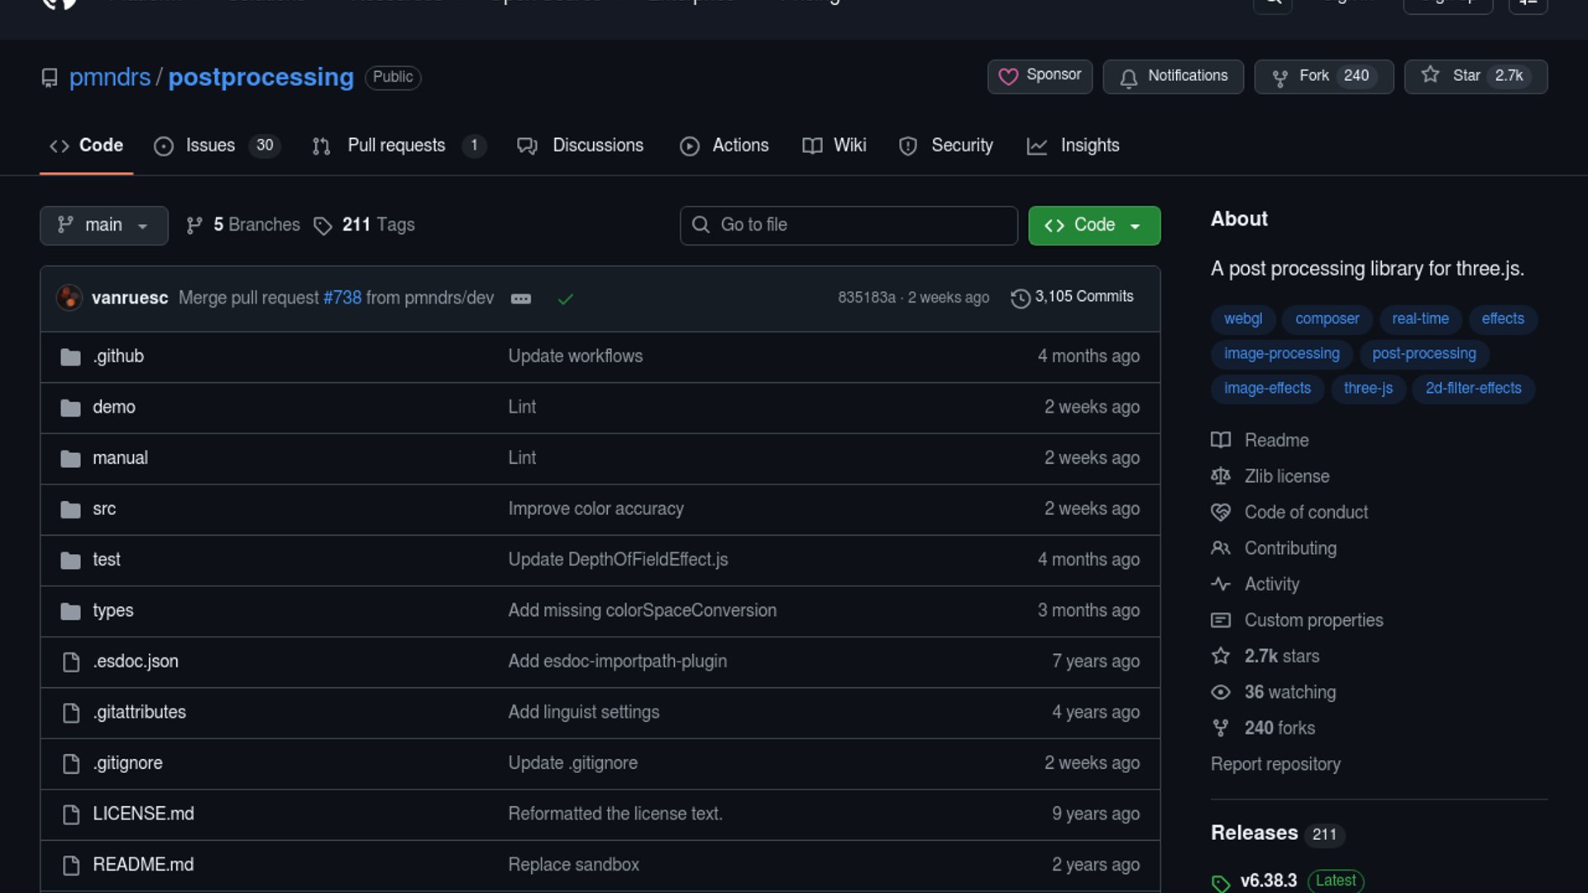Open pull request #738 link
Viewport: 1588px width, 893px height.
point(342,298)
